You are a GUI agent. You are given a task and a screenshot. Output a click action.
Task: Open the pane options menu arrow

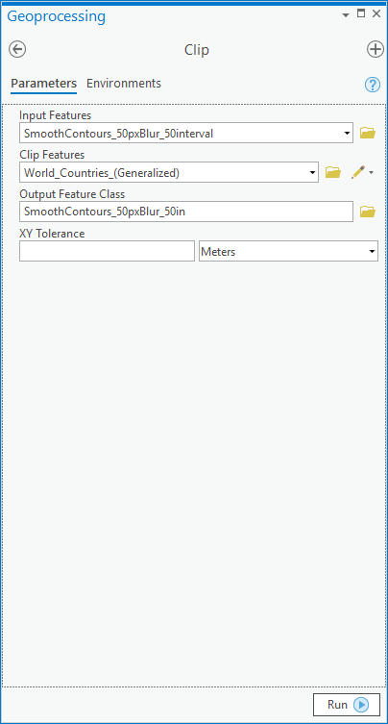346,15
